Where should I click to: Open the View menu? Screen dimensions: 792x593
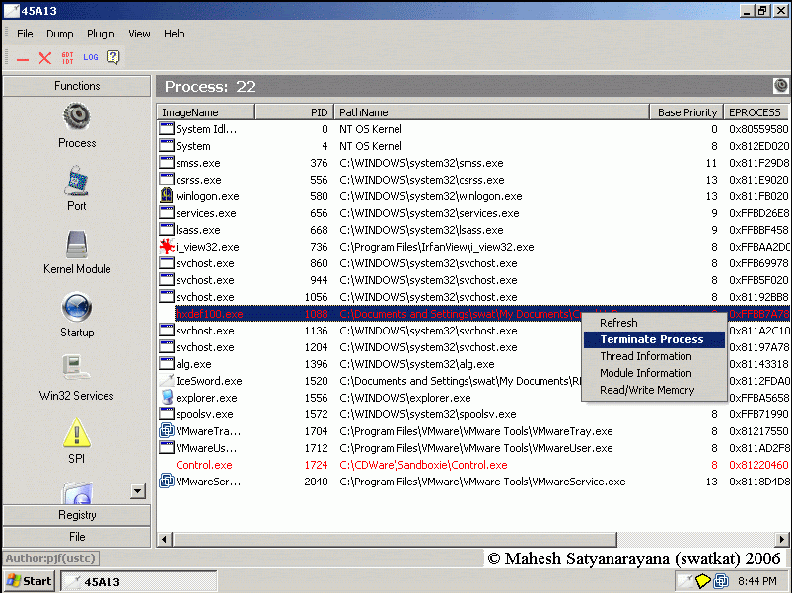139,34
